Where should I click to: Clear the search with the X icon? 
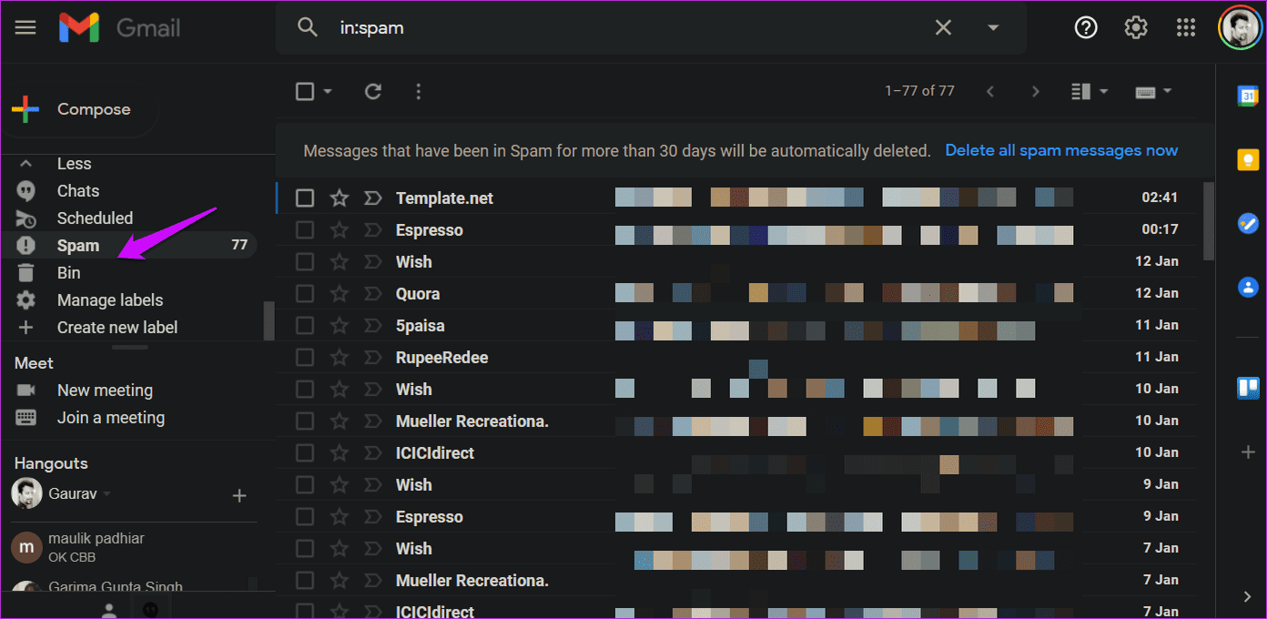point(944,27)
